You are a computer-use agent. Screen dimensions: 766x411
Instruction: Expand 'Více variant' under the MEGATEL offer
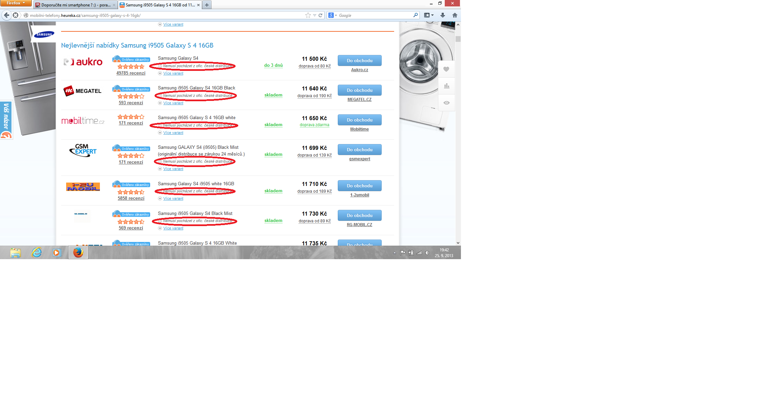point(173,103)
